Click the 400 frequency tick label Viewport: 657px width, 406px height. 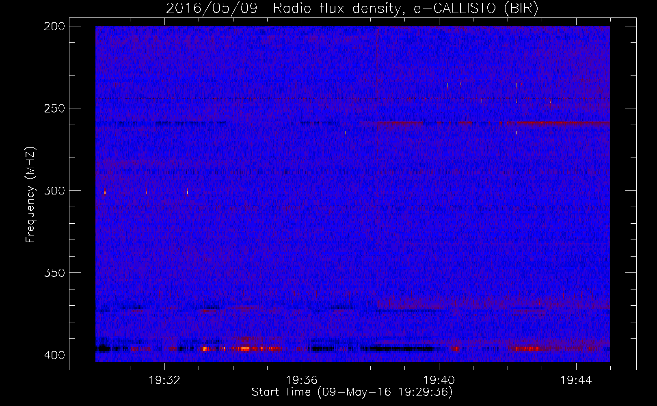(x=54, y=355)
